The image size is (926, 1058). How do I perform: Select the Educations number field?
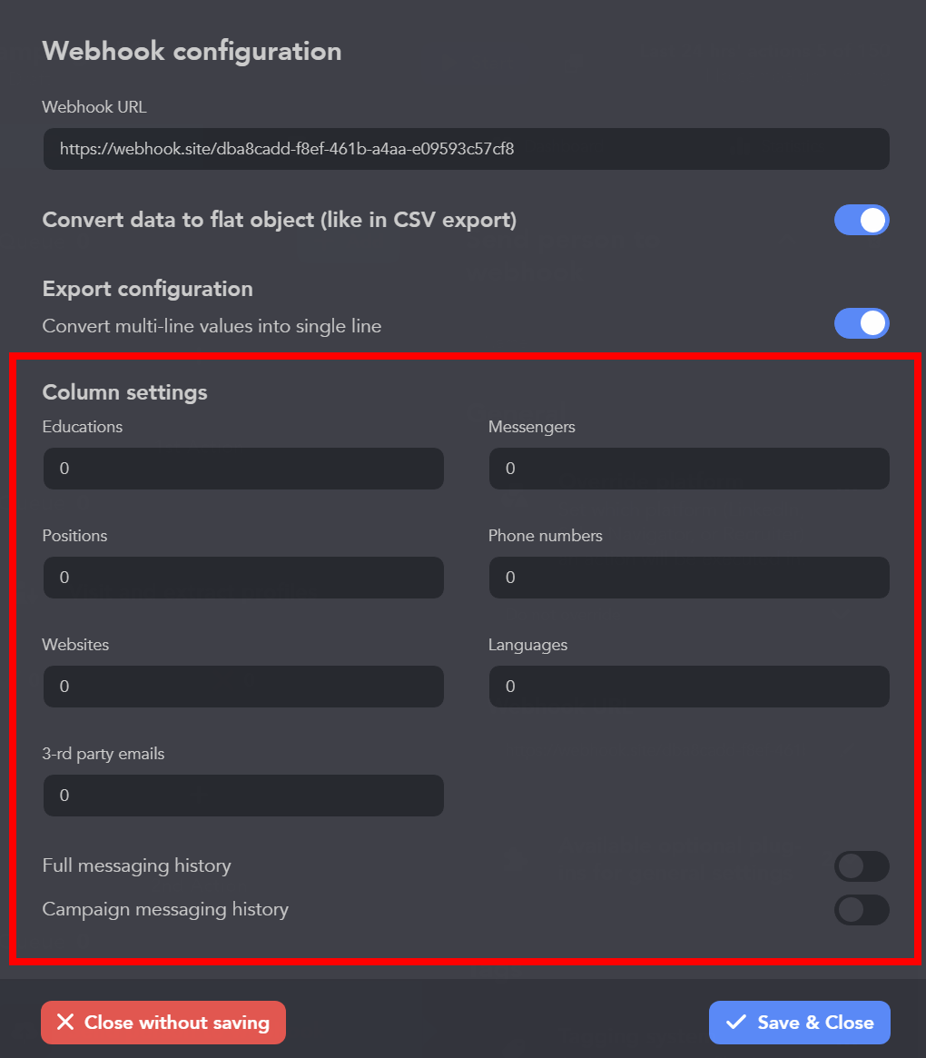tap(243, 469)
